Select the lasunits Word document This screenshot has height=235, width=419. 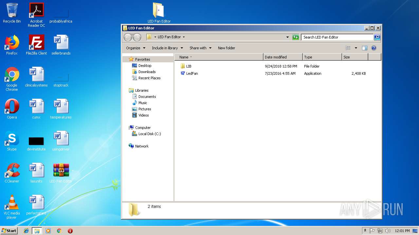click(36, 173)
